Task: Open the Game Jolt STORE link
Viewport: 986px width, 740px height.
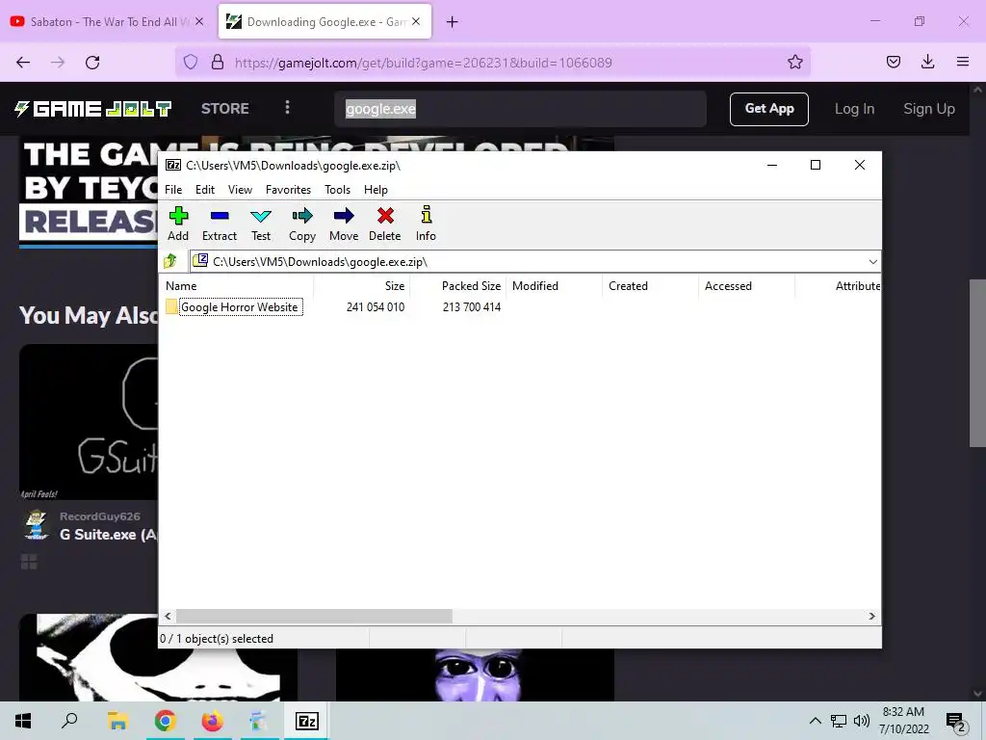Action: point(225,109)
